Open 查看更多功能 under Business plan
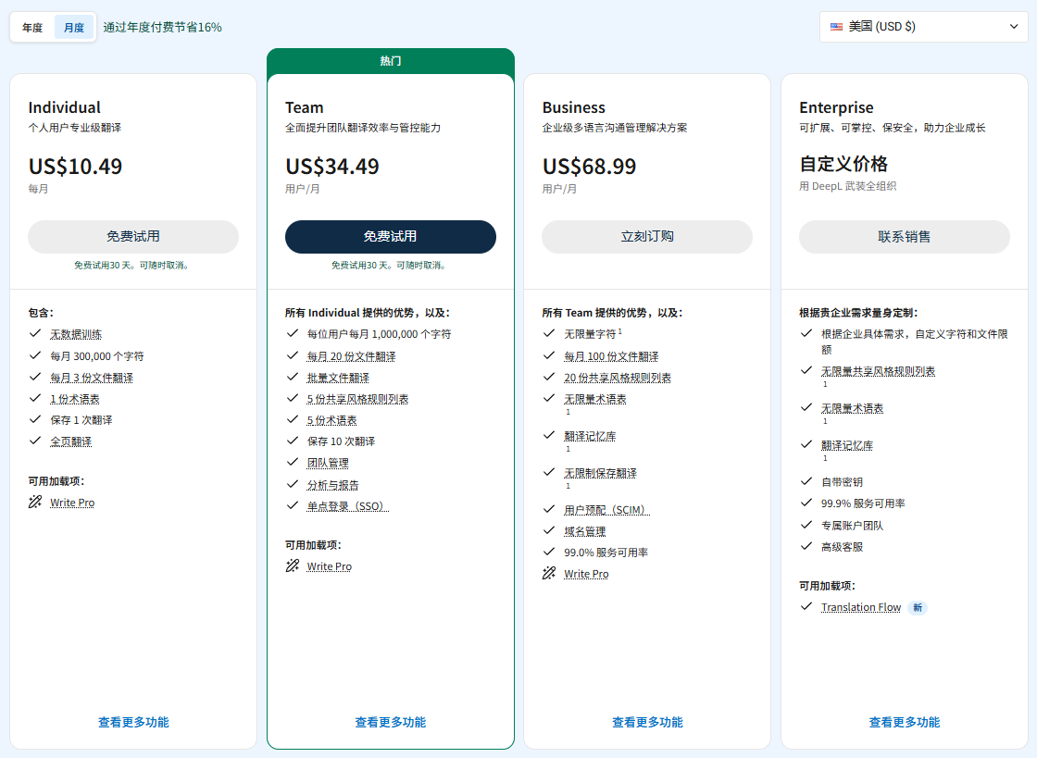The height and width of the screenshot is (758, 1037). 647,722
